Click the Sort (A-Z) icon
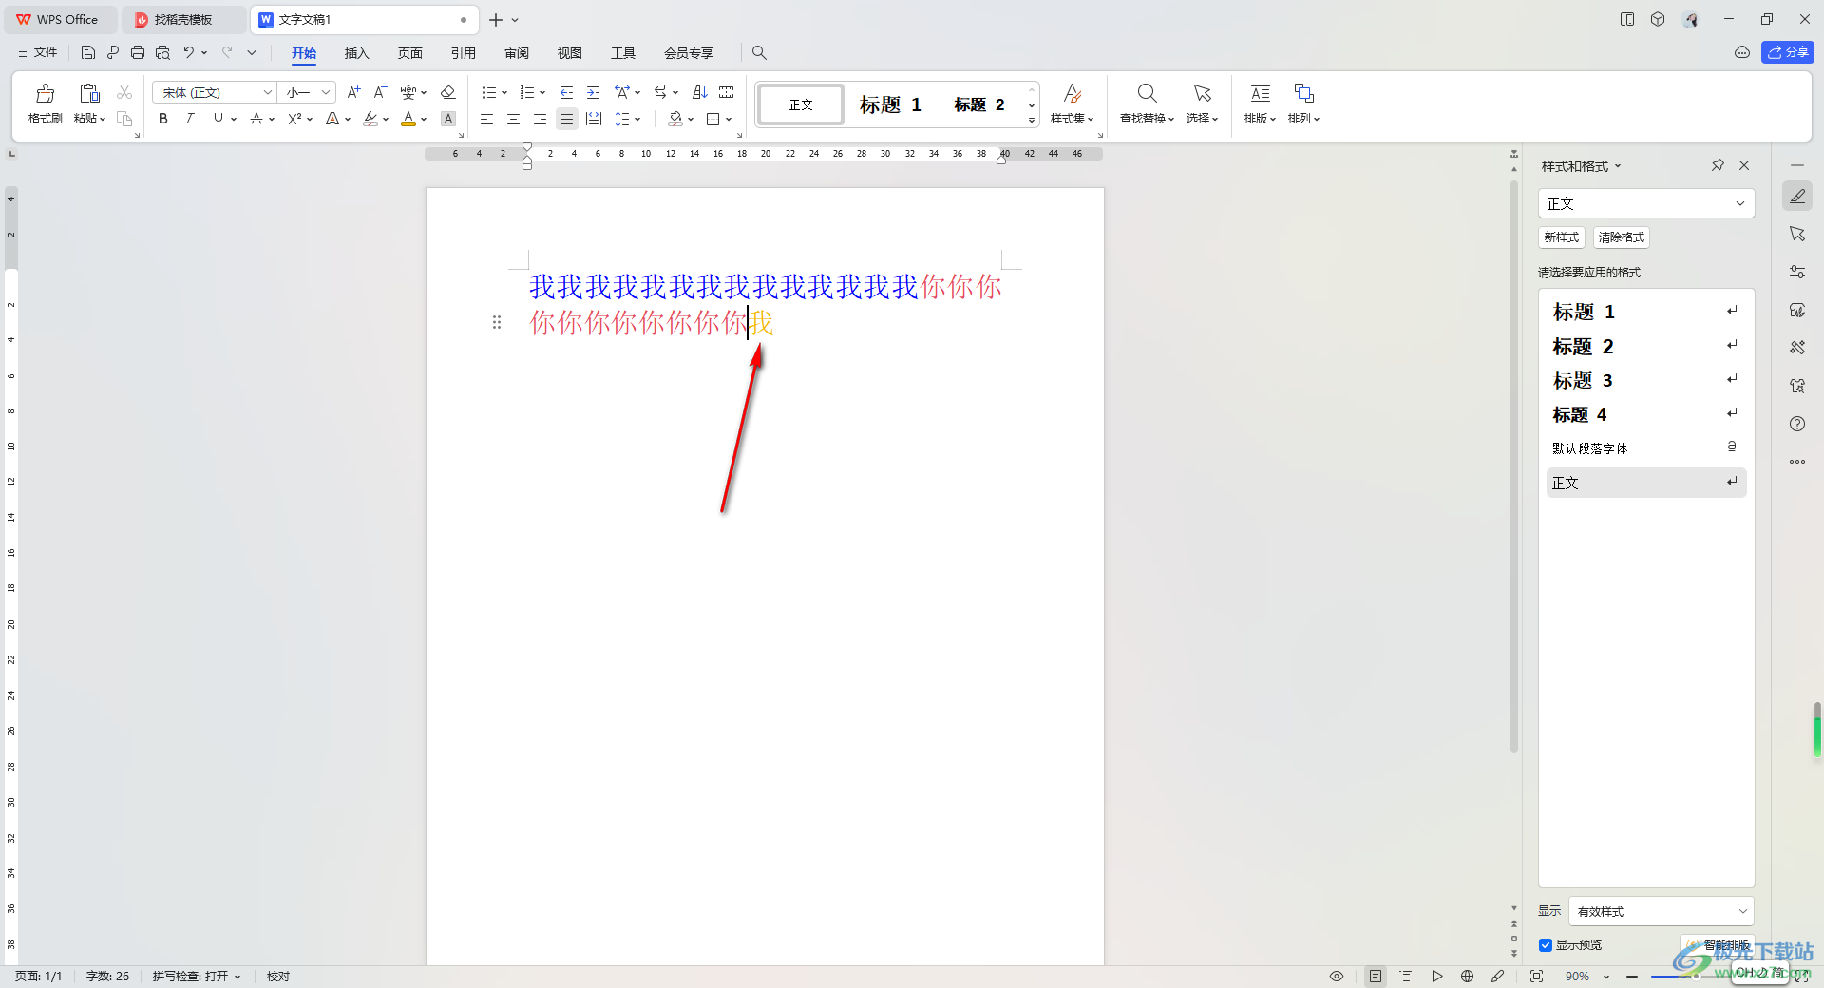Viewport: 1824px width, 988px height. [700, 92]
